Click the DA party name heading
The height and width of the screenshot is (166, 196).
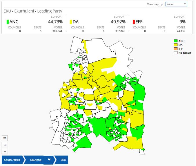76,22
